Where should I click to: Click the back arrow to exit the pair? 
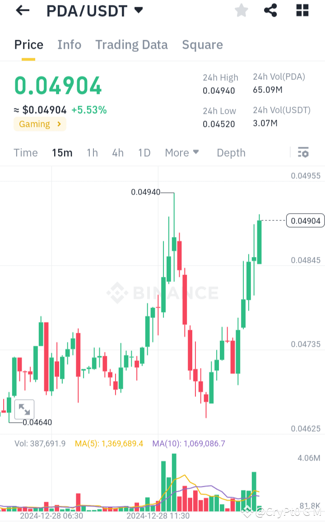[x=22, y=10]
